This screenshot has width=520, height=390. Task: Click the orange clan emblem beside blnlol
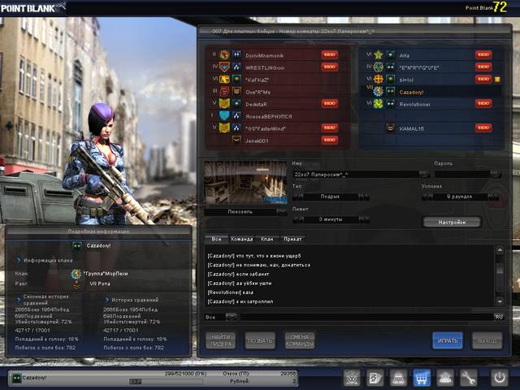[x=379, y=80]
